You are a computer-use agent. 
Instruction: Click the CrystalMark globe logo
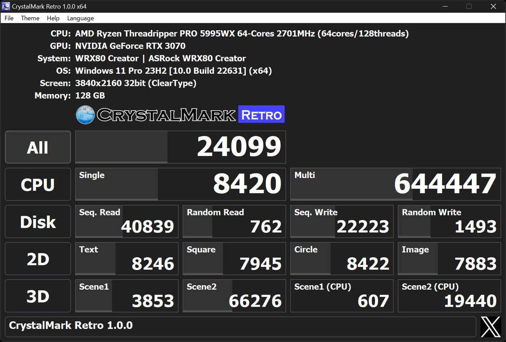pyautogui.click(x=84, y=114)
